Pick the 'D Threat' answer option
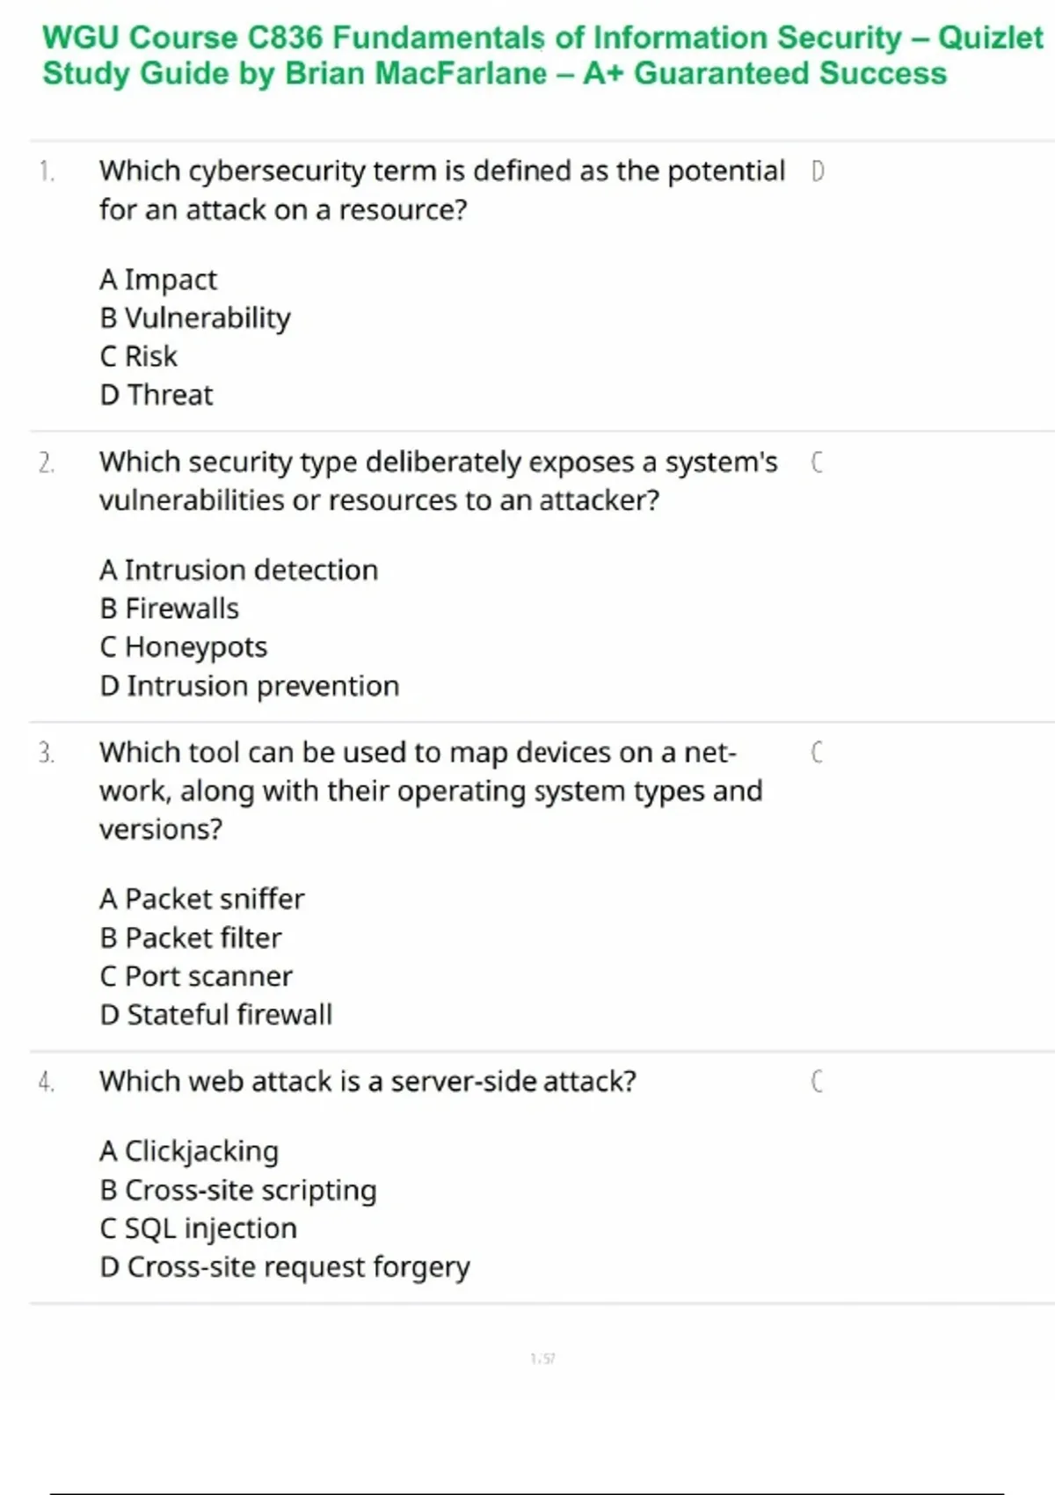The height and width of the screenshot is (1495, 1055). [x=156, y=395]
